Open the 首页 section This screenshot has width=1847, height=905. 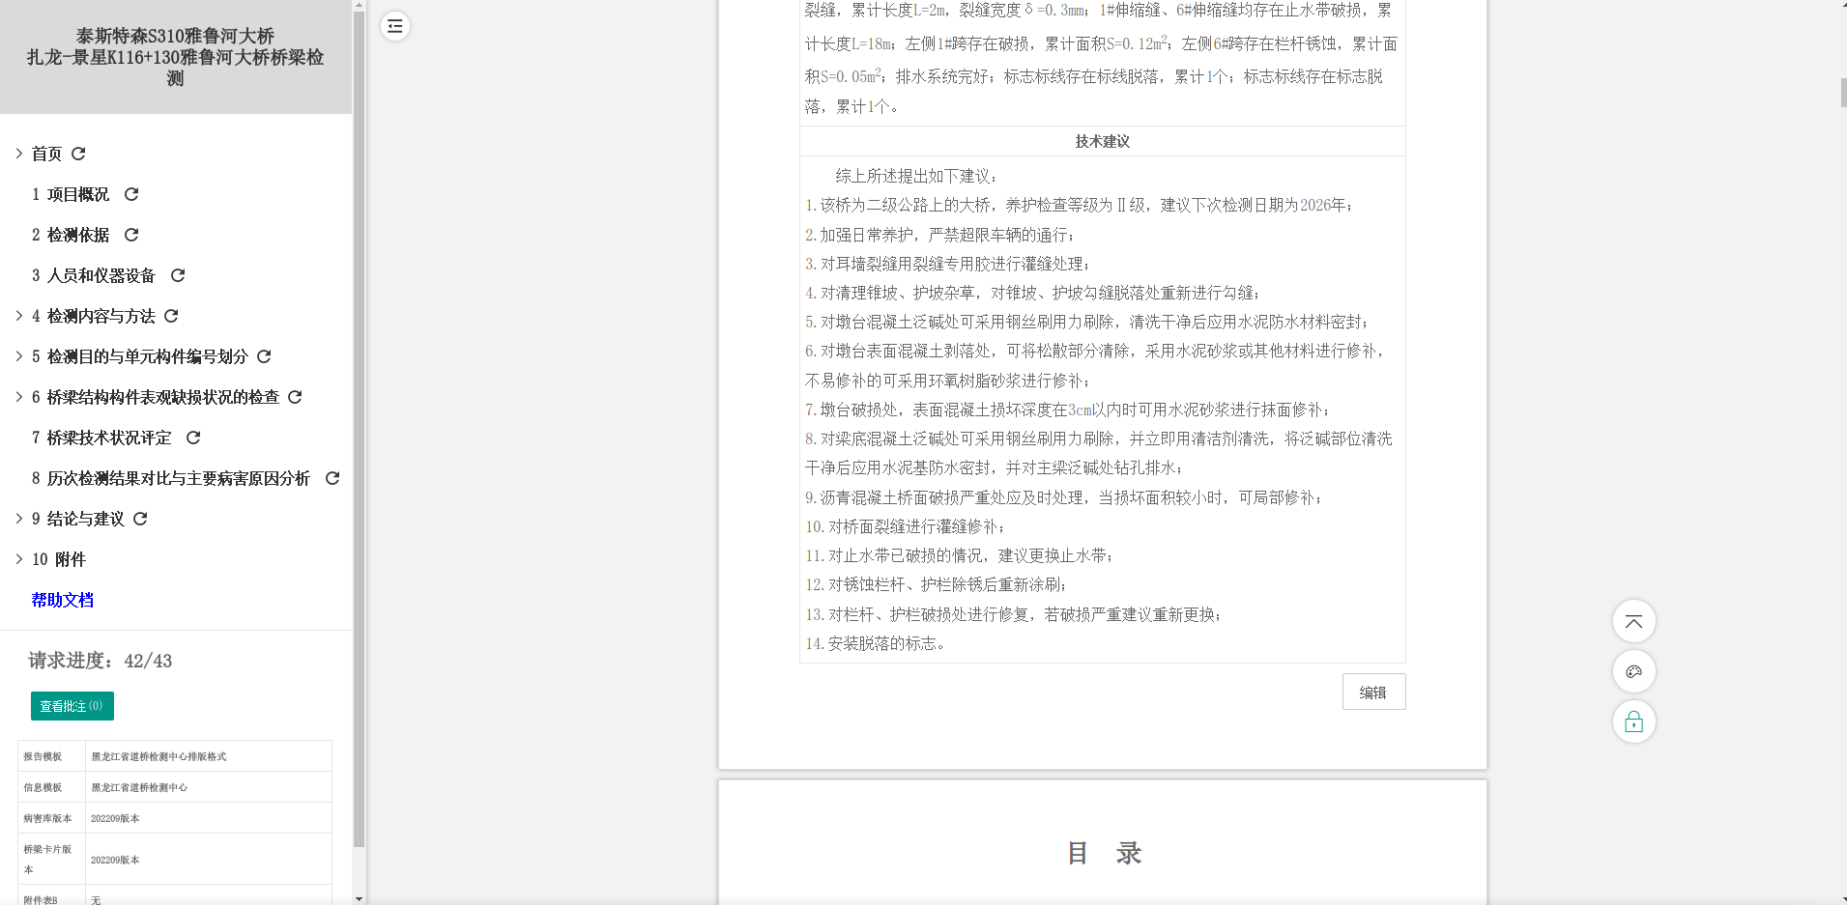click(46, 154)
